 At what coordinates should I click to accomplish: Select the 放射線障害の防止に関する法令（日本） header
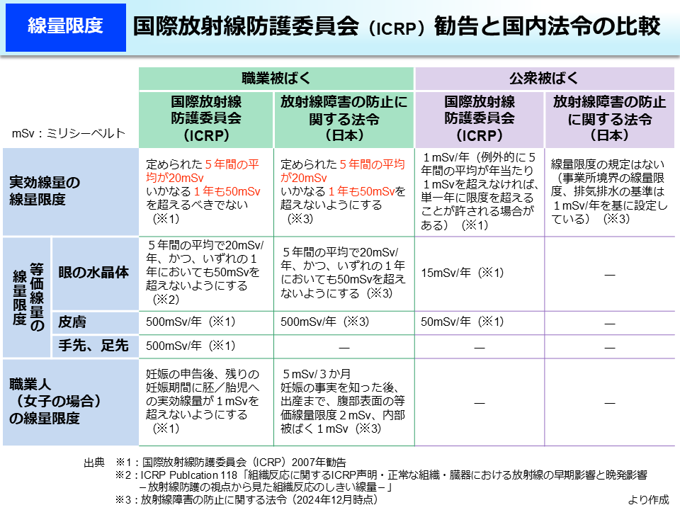click(344, 117)
